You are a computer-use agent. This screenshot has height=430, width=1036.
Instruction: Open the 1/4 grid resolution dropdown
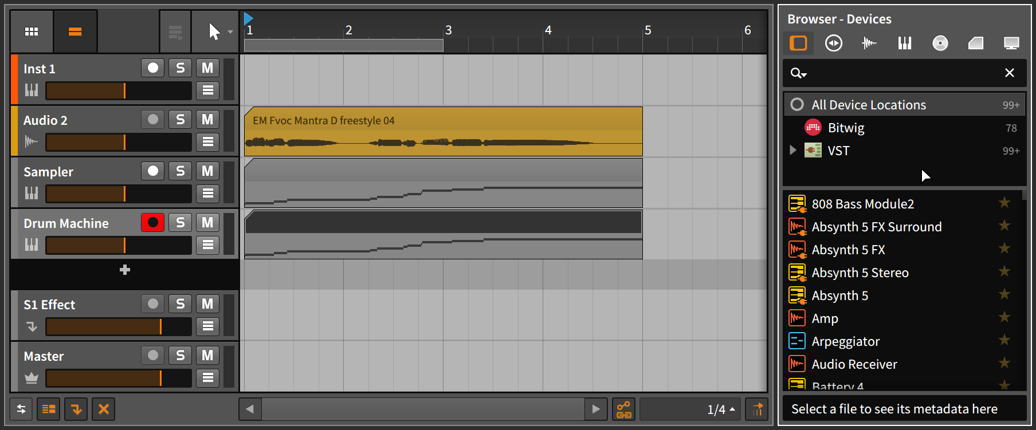point(690,409)
